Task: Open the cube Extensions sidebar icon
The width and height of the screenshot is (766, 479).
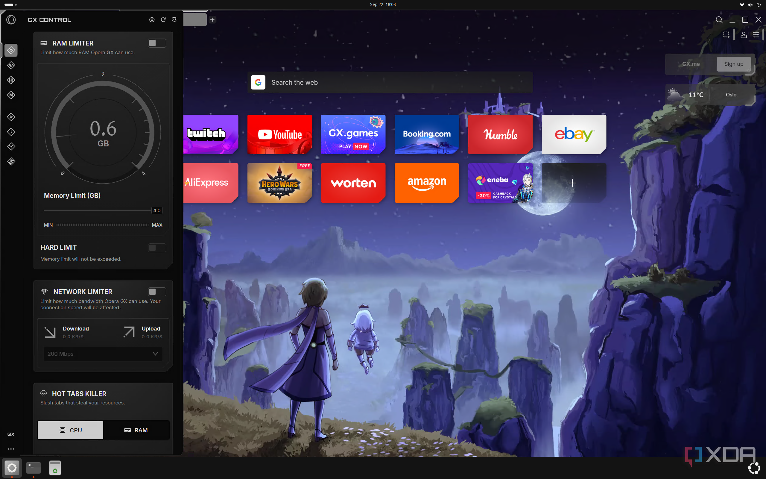Action: 11,147
